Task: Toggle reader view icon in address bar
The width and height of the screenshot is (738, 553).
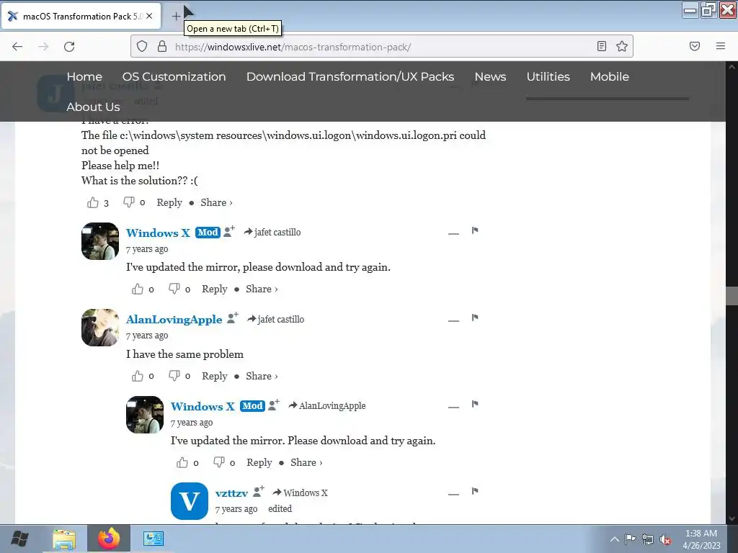Action: [x=602, y=46]
